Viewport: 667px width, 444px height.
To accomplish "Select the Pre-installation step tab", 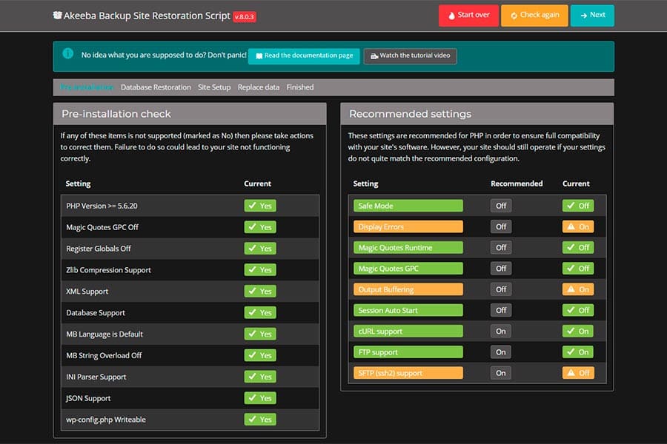I will click(x=87, y=87).
